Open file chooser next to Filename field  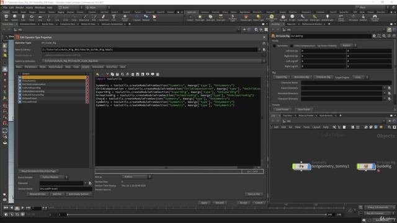(90, 183)
